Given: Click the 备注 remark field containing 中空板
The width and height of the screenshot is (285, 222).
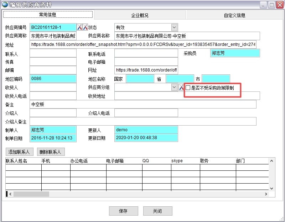Looking at the screenshot, I should [142, 105].
